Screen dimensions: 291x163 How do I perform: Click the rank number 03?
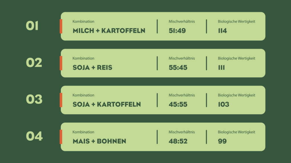tap(34, 99)
